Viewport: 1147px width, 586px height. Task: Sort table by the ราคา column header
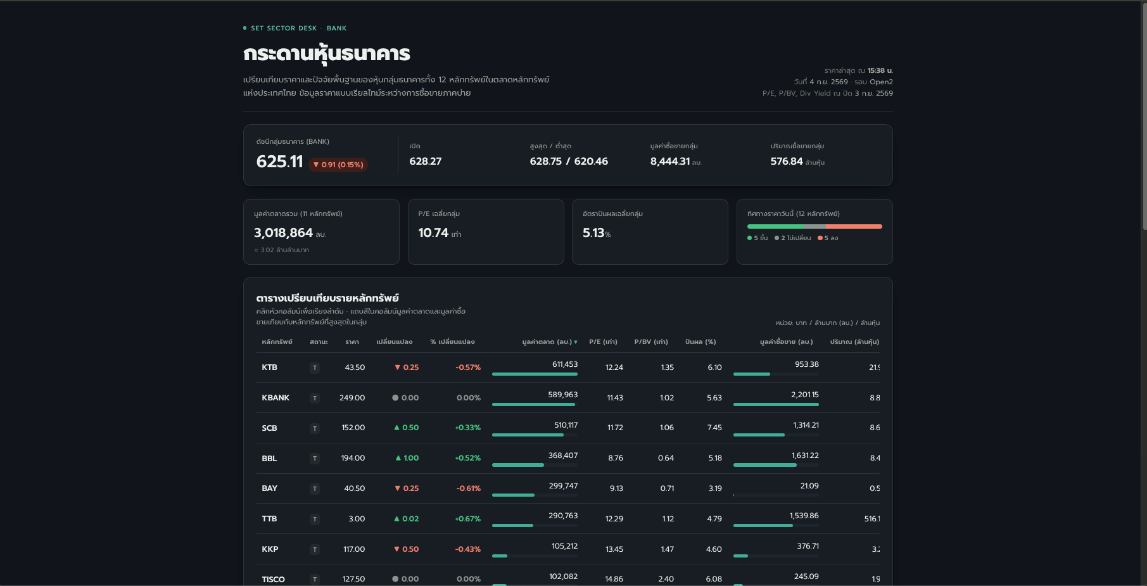pyautogui.click(x=352, y=342)
